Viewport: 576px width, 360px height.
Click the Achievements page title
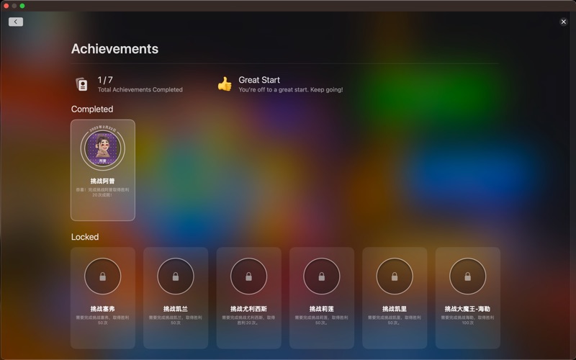point(114,49)
